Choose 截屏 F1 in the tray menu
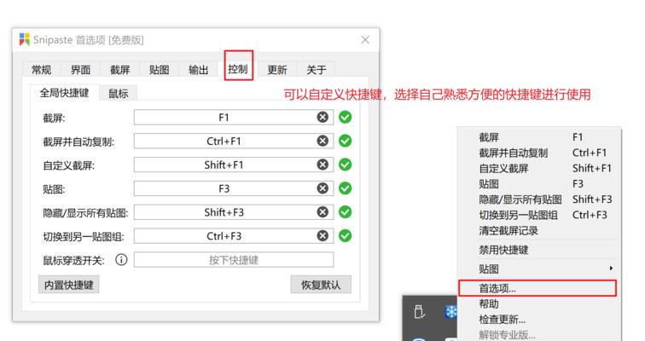Viewport: 645px width, 341px height. tap(539, 137)
